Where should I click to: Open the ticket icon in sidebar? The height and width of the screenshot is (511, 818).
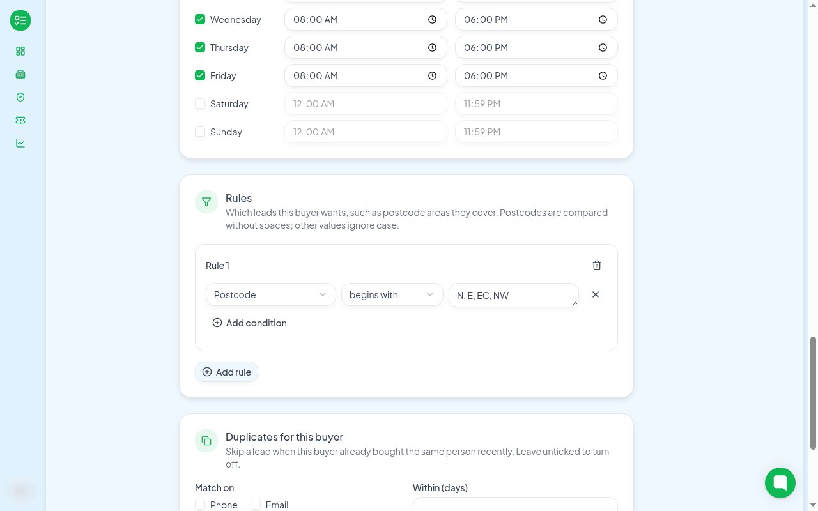coord(20,120)
